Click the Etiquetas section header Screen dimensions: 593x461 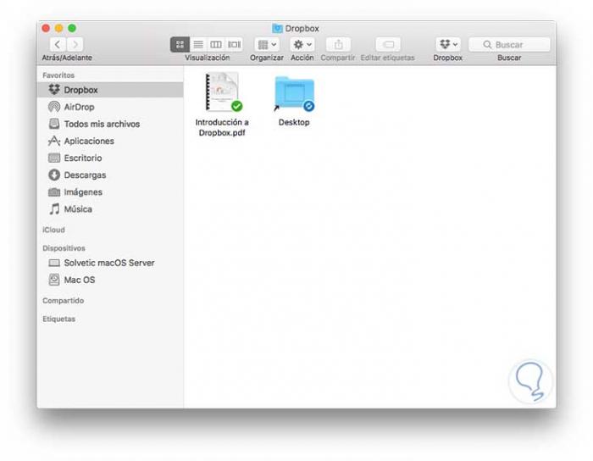tap(59, 319)
